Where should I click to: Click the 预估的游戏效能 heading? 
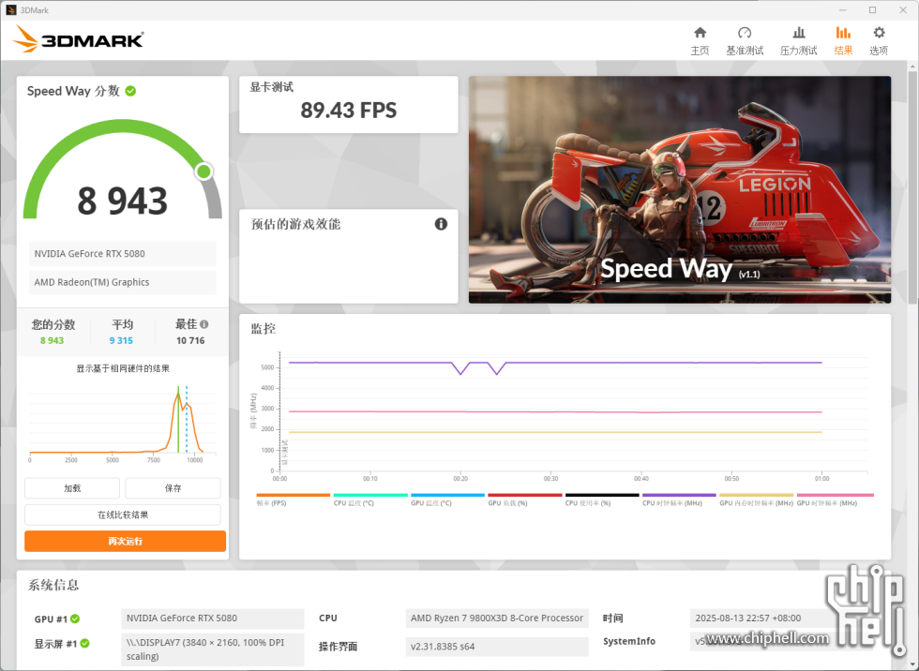click(295, 224)
